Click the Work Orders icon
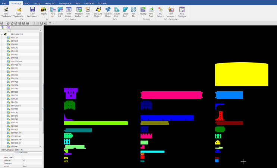The width and height of the screenshot is (277, 168). tap(69, 10)
